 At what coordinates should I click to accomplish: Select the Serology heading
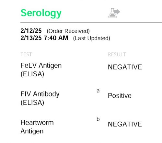[41, 14]
